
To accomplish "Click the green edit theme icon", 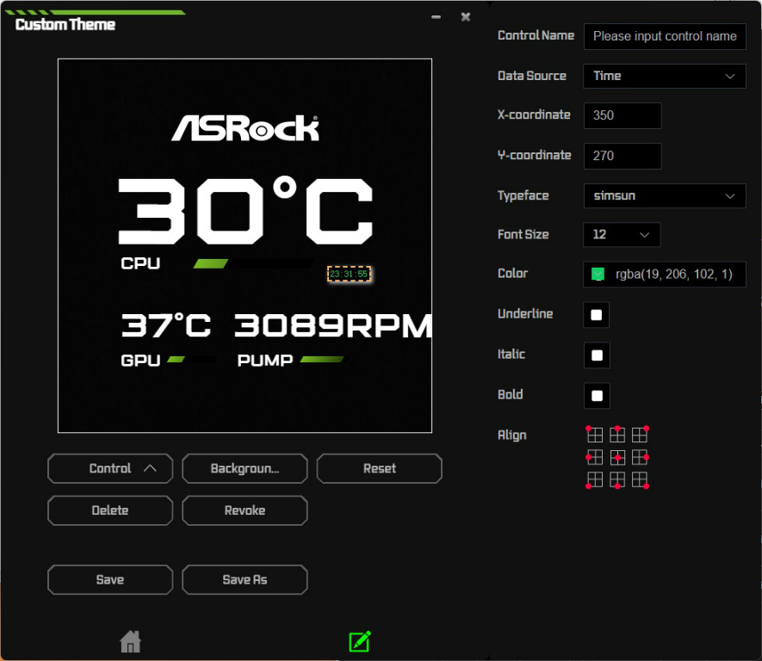I will [x=359, y=641].
